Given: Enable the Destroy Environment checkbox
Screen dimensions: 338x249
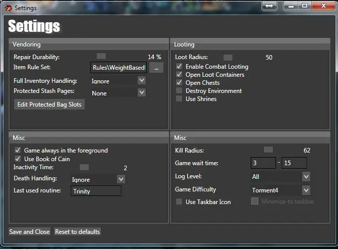Looking at the screenshot, I should coord(179,91).
